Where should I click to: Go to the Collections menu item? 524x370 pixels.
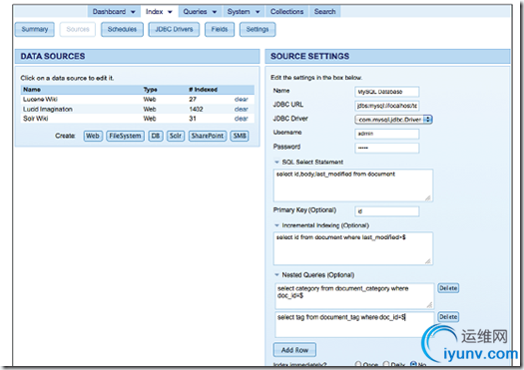[287, 12]
